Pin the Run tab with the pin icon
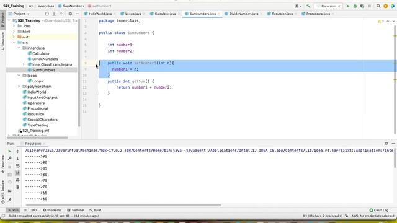Image resolution: width=397 pixels, height=223 pixels. 10,200
